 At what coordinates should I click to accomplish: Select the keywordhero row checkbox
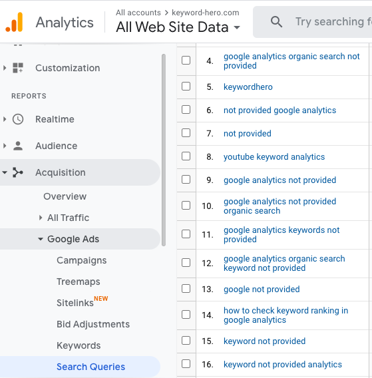[x=186, y=87]
